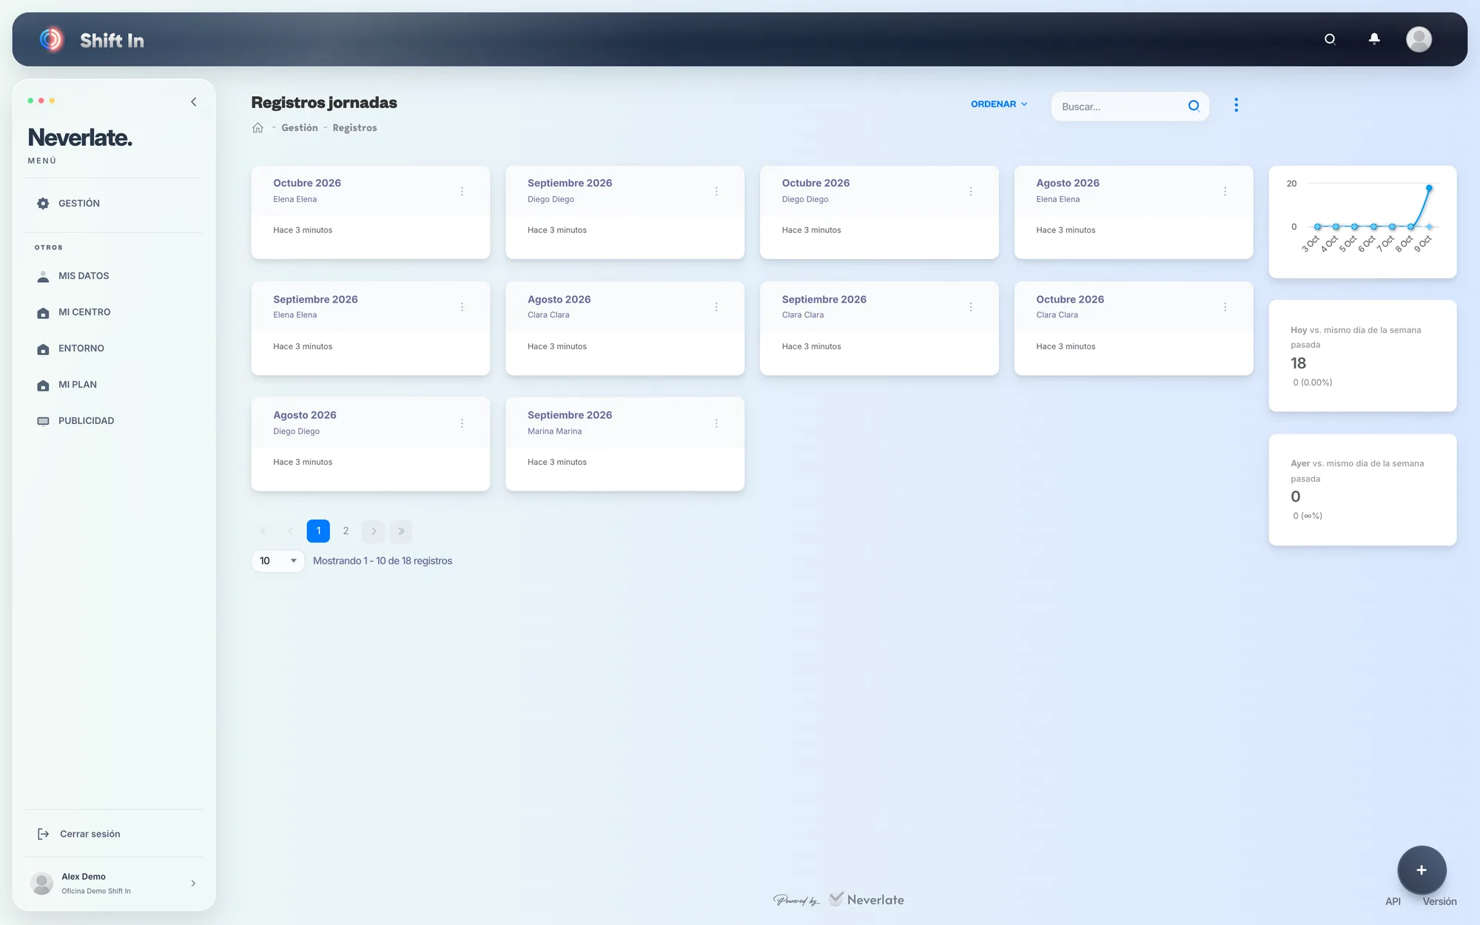Image resolution: width=1480 pixels, height=925 pixels.
Task: Go to next page arrow in pagination
Action: coord(374,531)
